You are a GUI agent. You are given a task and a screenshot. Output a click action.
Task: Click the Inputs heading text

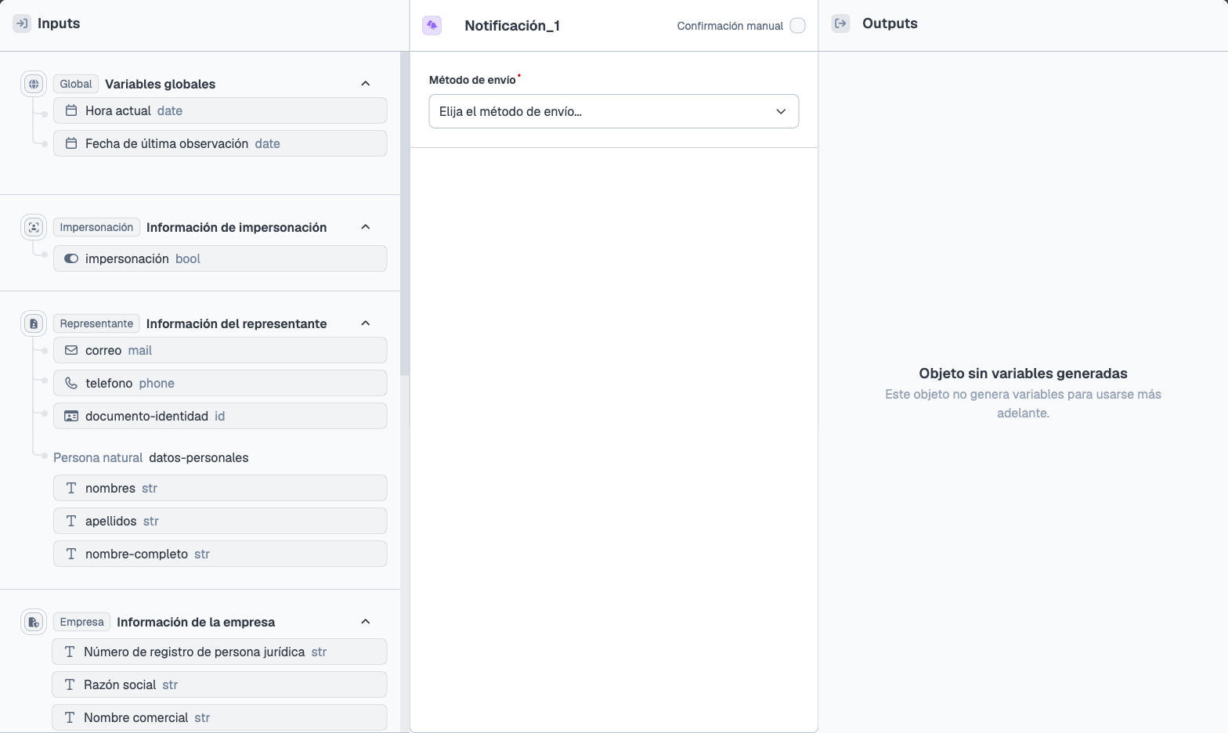click(x=59, y=23)
